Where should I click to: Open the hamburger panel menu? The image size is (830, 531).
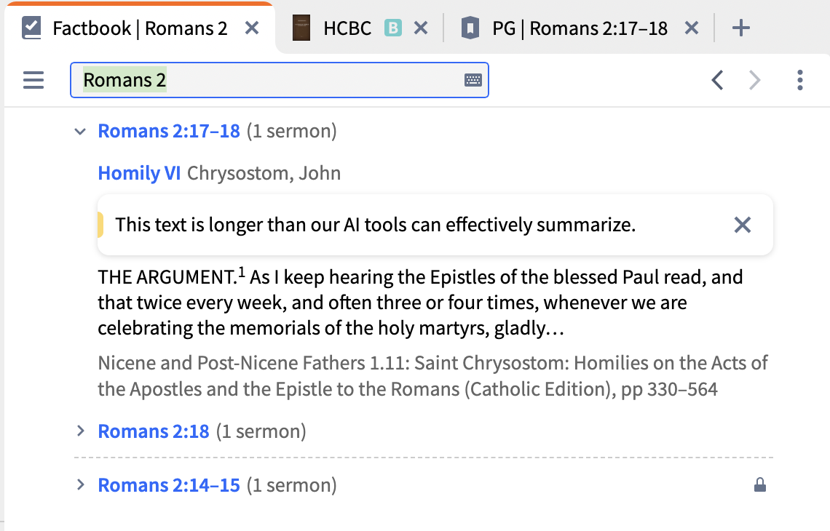coord(33,80)
